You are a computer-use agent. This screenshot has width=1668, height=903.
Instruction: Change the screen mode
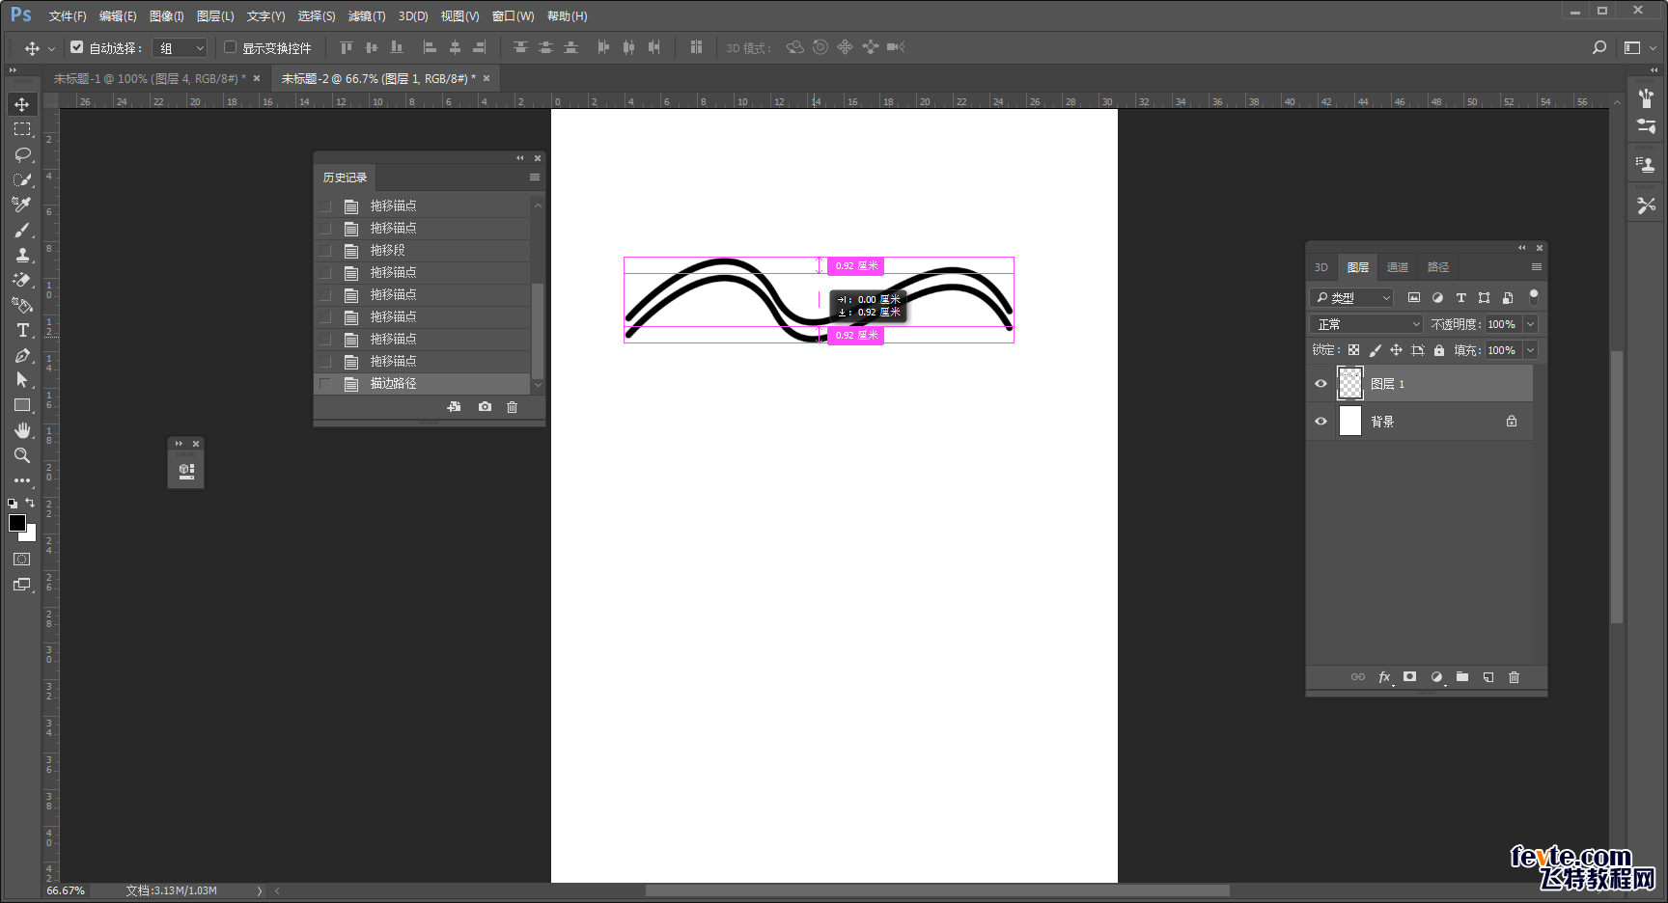tap(22, 585)
